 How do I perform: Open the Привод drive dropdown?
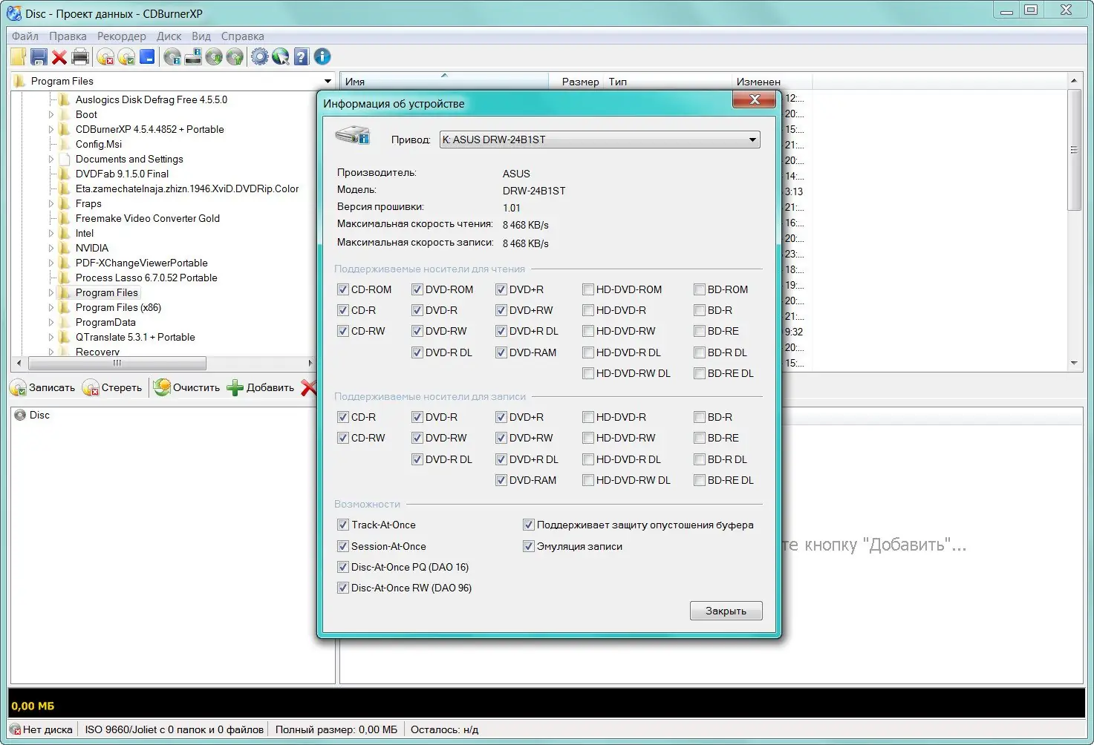point(600,140)
